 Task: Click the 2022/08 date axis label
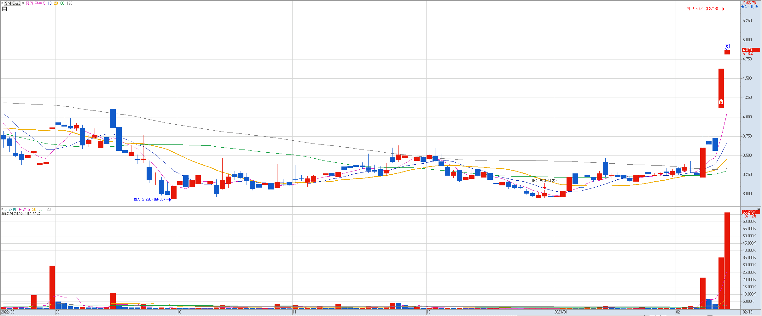coord(8,312)
